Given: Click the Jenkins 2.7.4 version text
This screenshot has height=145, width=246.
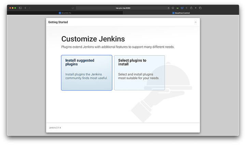Looking at the screenshot, I should (x=55, y=128).
